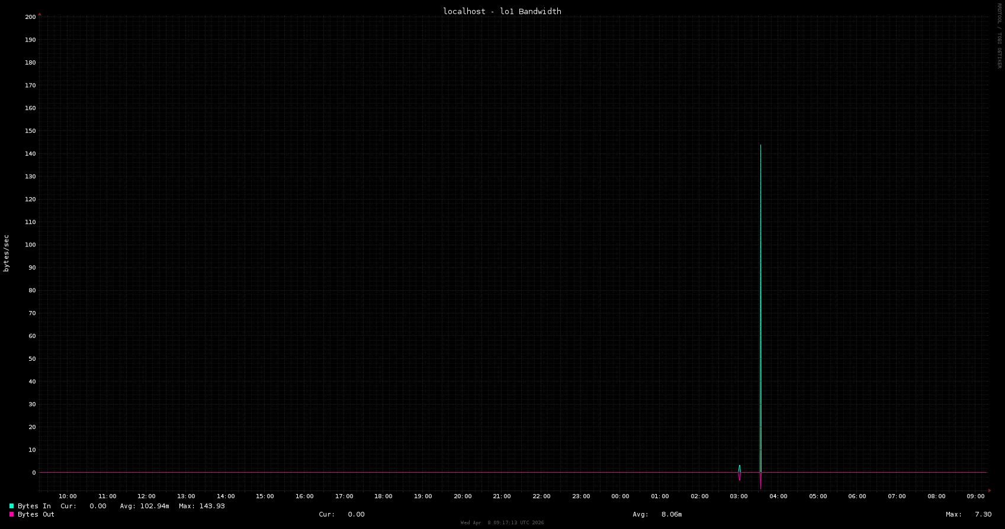The image size is (1005, 529).
Task: Click the red arrow atop the y-axis
Action: tap(40, 14)
